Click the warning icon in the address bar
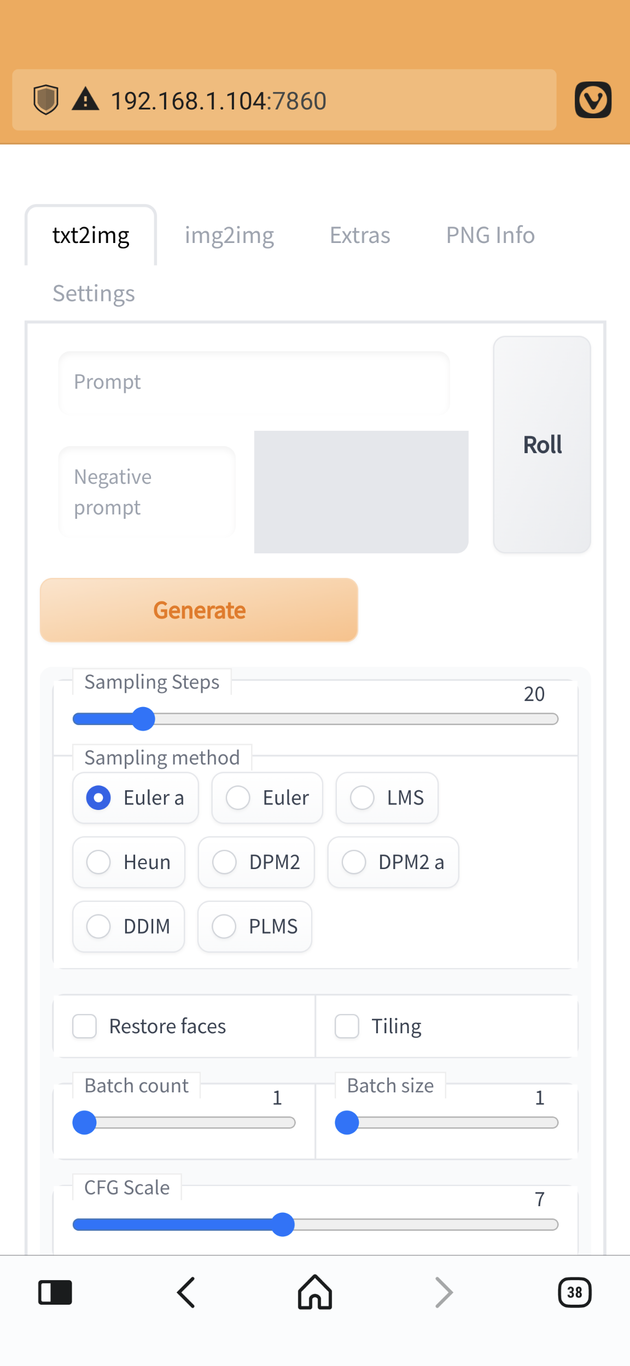 (x=86, y=100)
